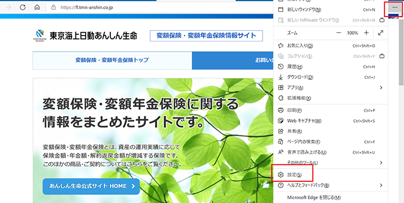The height and width of the screenshot is (203, 404).
Task: Click the Edge three-dot menu button
Action: [395, 8]
